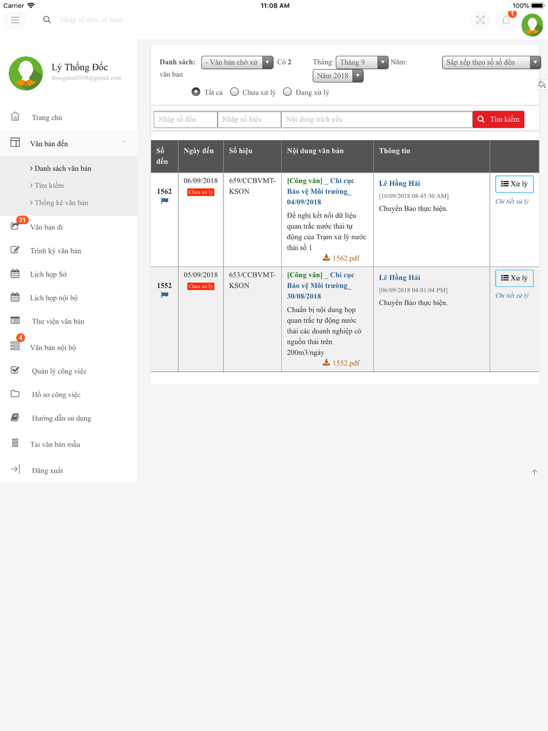The image size is (548, 731).
Task: Select the Chưa xử lý radio button
Action: [x=235, y=92]
